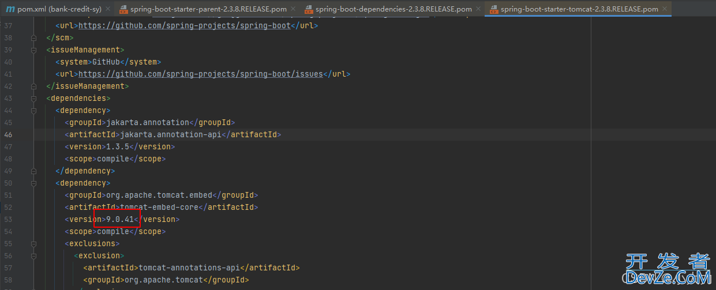Click the Maven 'm' icon on pom.xml tab
Viewport: 716px width, 290px height.
[x=10, y=9]
